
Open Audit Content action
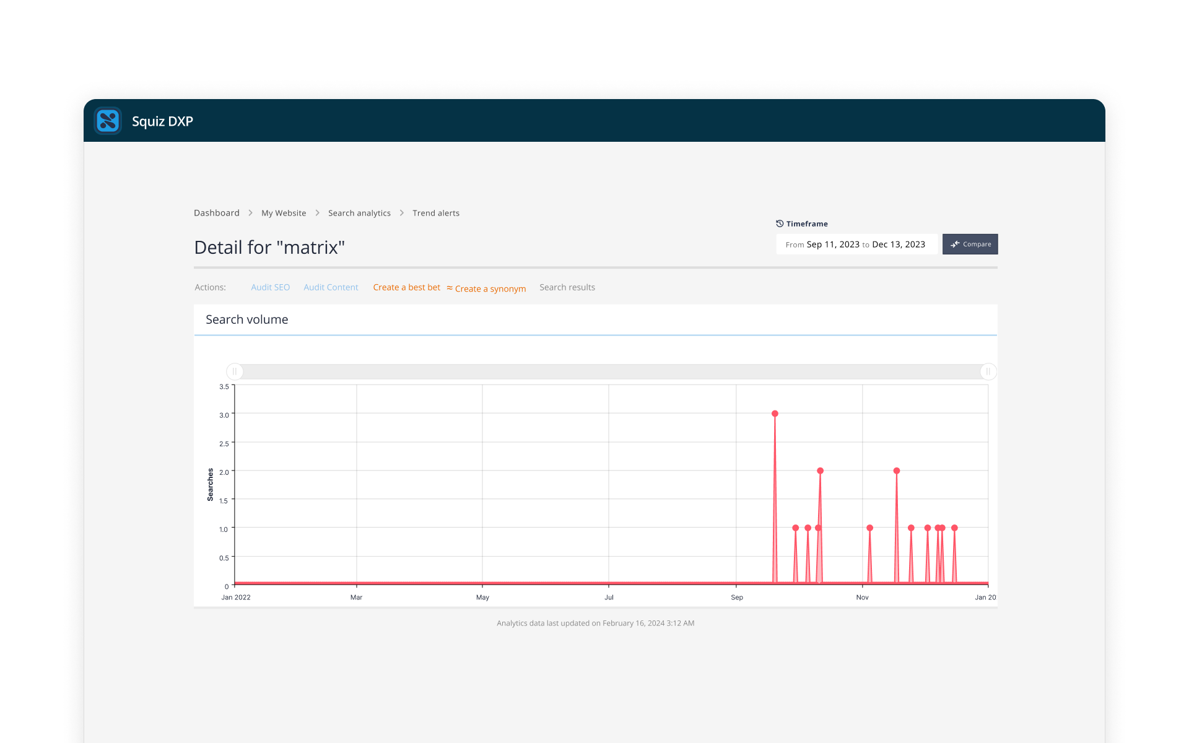[331, 287]
